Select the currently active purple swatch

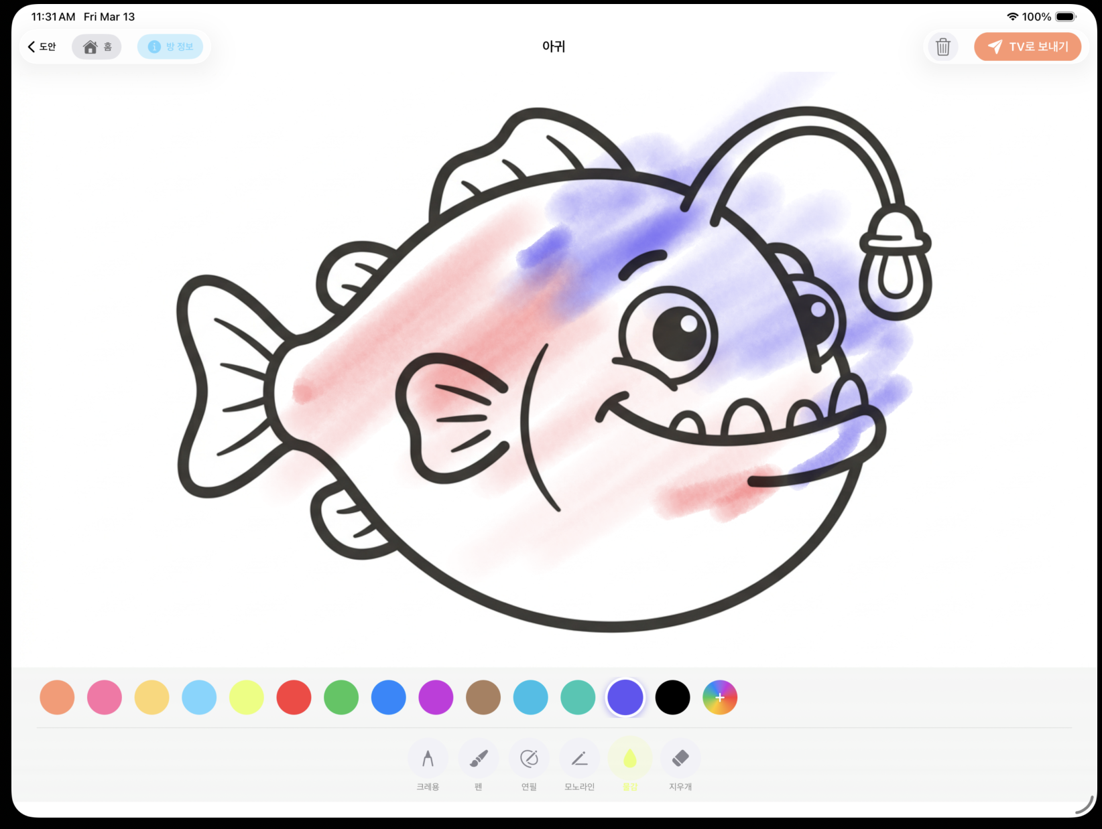[x=625, y=697]
